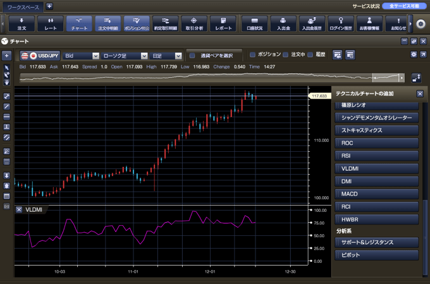Expand the overview range with arrows icon
The width and height of the screenshot is (430, 284).
pos(416,78)
